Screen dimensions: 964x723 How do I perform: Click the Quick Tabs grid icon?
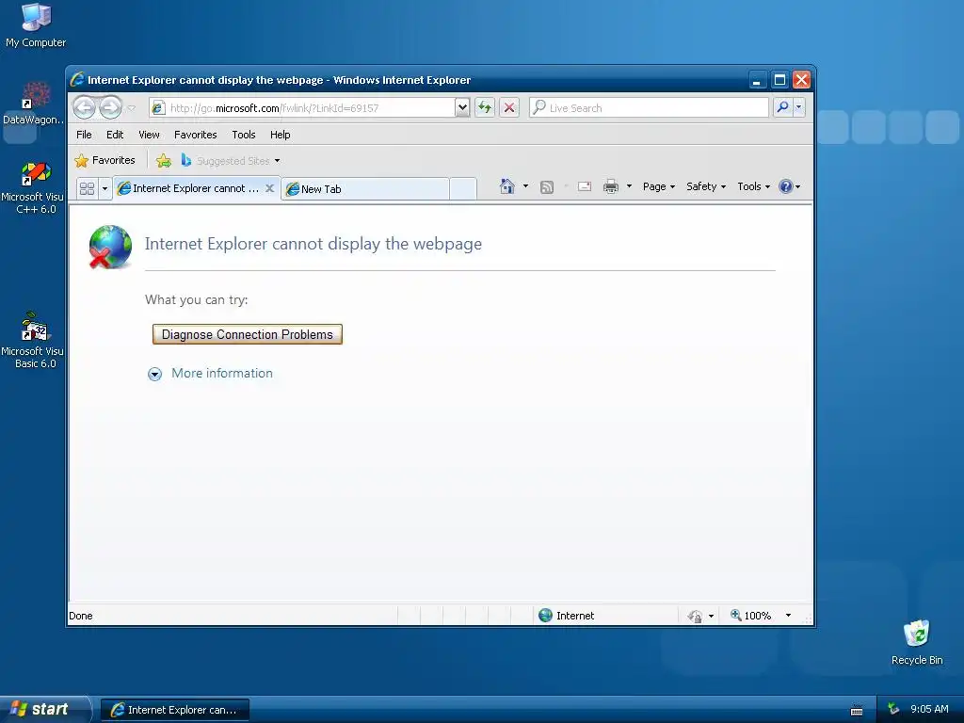point(88,188)
